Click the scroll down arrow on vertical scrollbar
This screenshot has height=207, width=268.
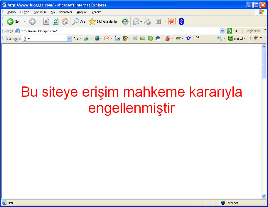click(264, 196)
